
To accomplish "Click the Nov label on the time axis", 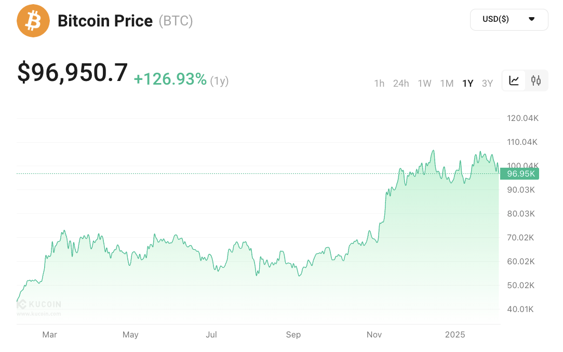I will coord(374,335).
